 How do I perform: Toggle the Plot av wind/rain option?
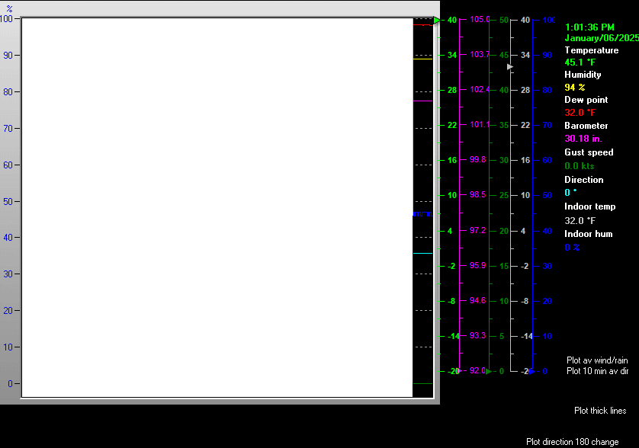pos(597,360)
